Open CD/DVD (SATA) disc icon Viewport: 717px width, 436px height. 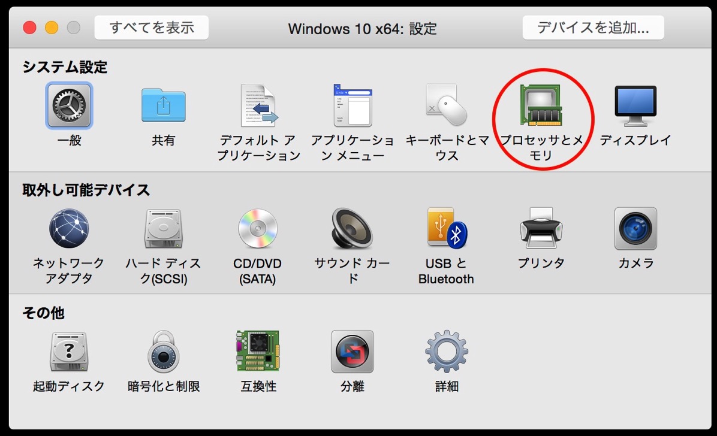point(258,229)
